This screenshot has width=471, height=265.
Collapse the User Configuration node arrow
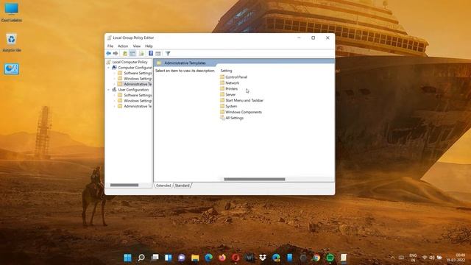pos(108,90)
